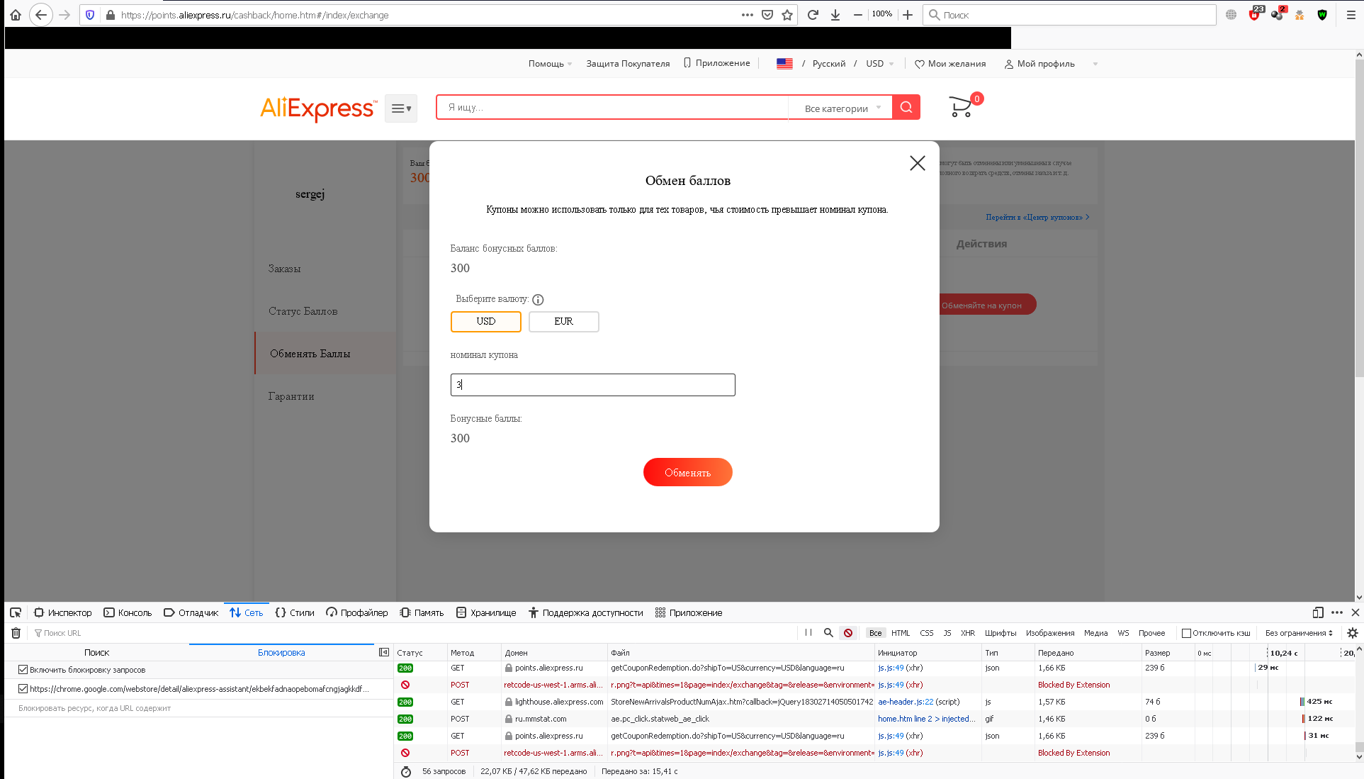This screenshot has width=1364, height=779.
Task: Open the Поиск tab in network sidebar
Action: click(97, 652)
